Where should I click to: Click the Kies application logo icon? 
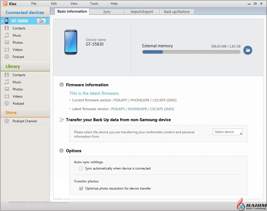tap(5, 3)
